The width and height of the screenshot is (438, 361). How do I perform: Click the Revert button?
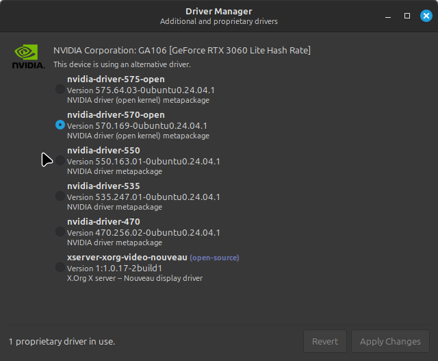coord(325,341)
